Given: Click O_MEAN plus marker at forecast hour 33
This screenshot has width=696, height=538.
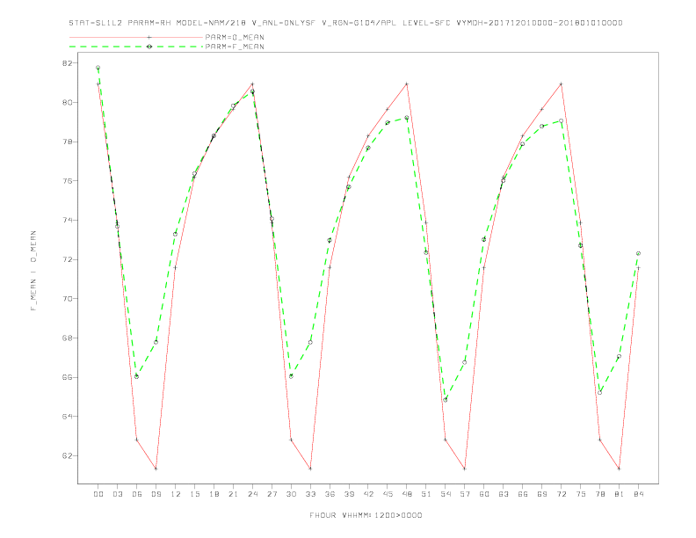Looking at the screenshot, I should coord(310,469).
